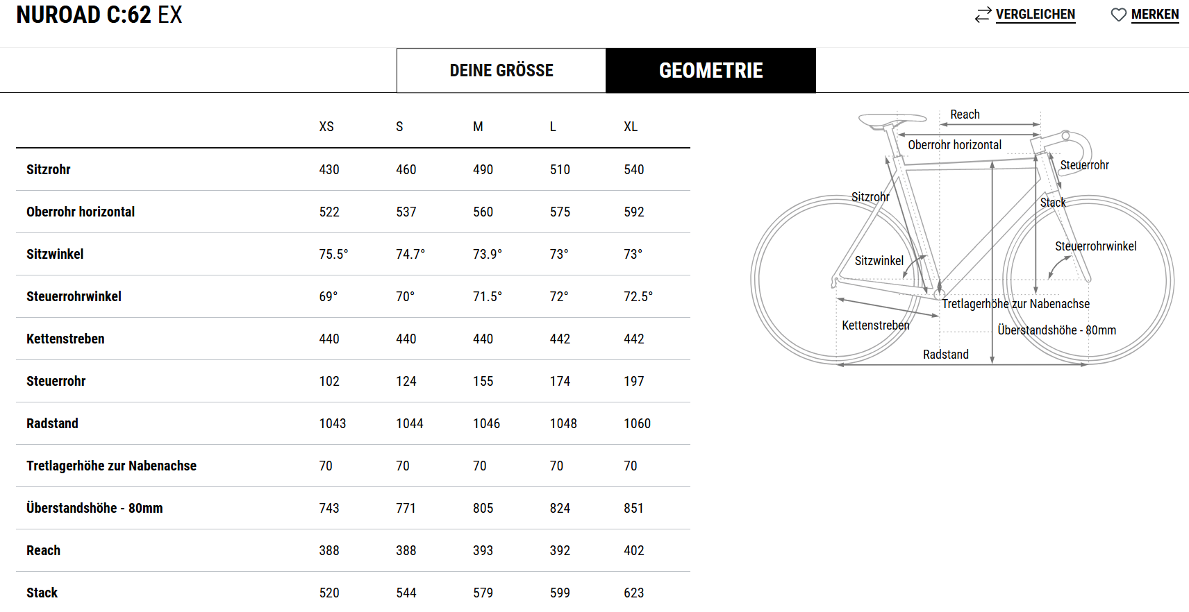Click the XS size column header

coord(326,127)
